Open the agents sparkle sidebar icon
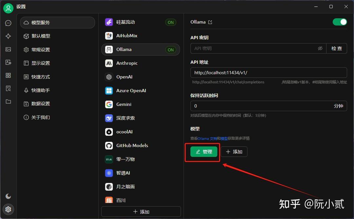 tap(8, 36)
